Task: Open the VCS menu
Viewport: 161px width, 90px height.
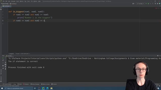Action: (32, 1)
